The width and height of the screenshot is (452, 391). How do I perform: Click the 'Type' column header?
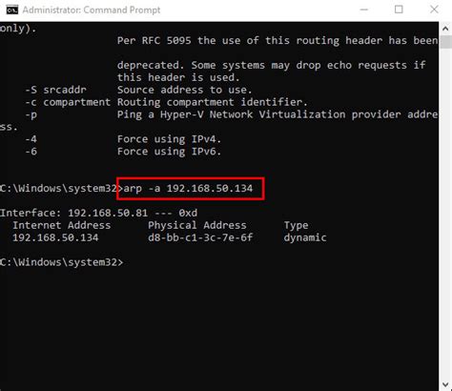(296, 225)
